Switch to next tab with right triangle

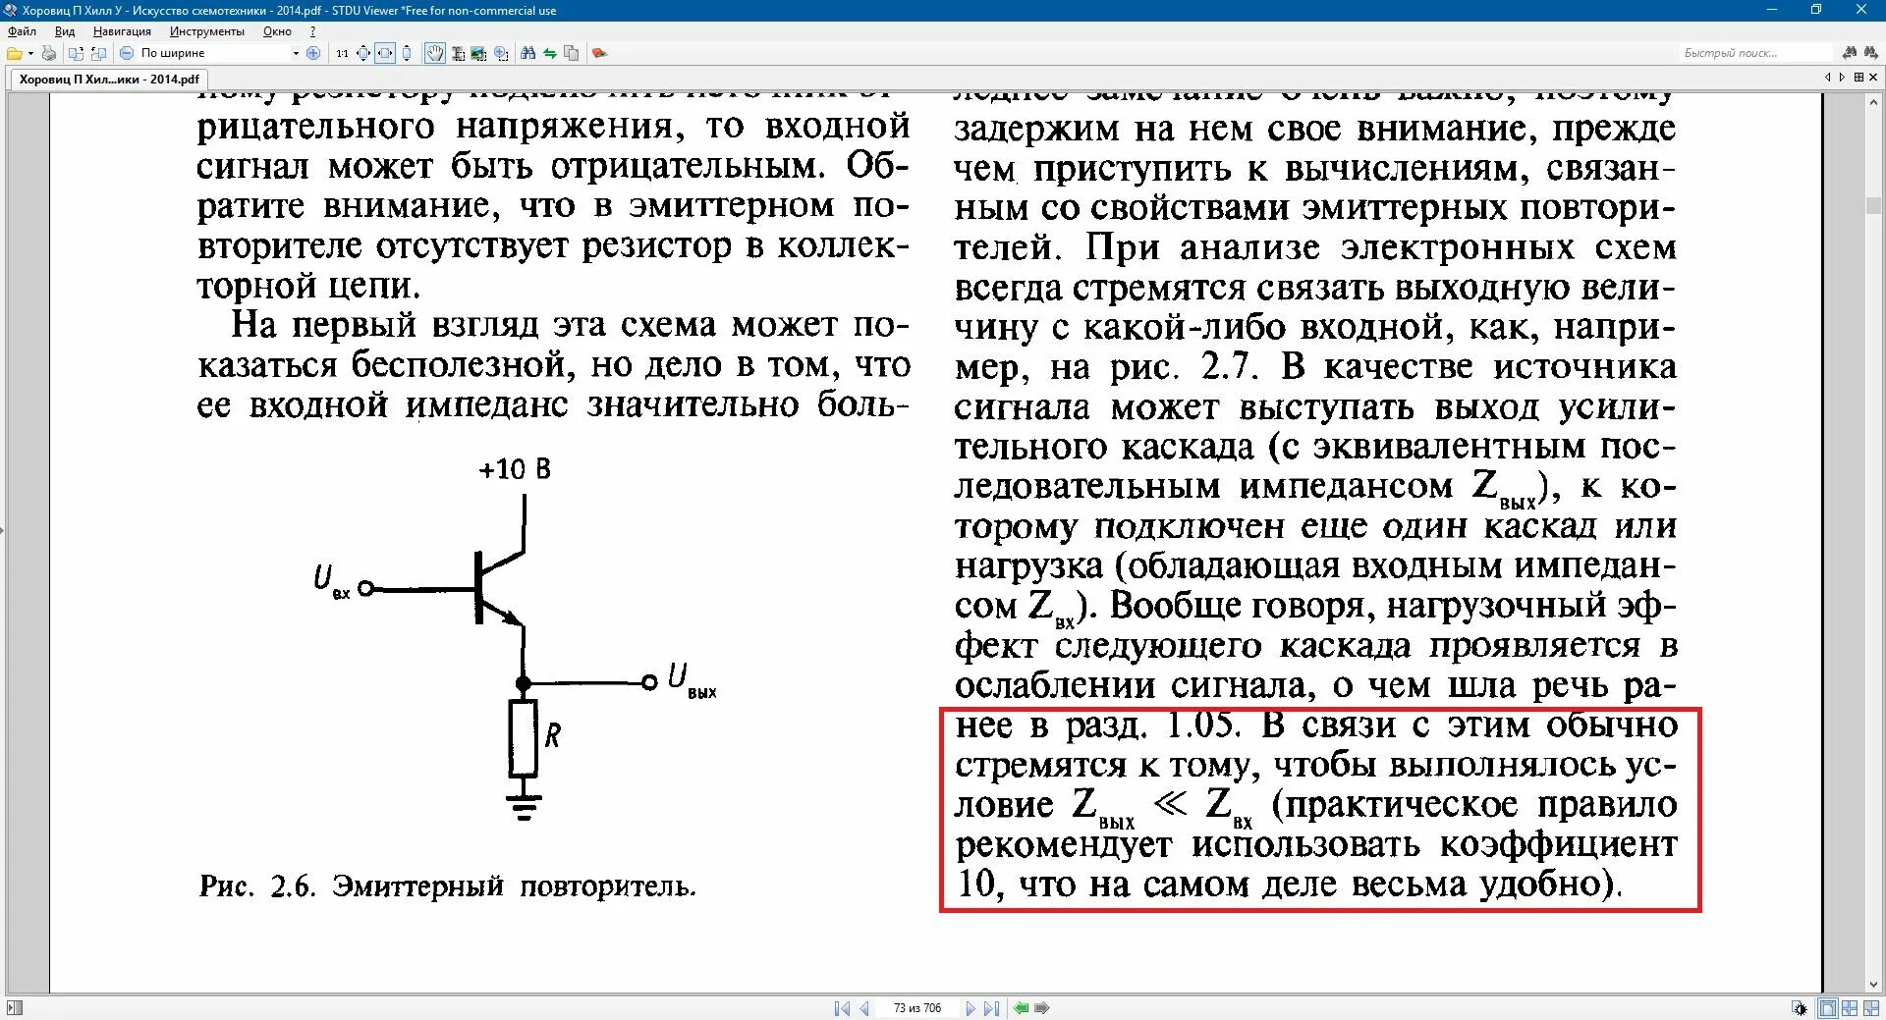1842,78
